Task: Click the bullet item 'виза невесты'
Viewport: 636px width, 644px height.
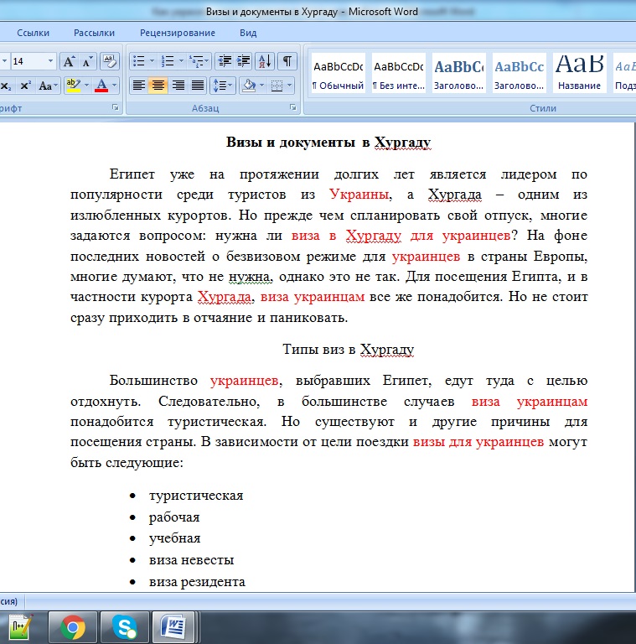Action: click(191, 560)
